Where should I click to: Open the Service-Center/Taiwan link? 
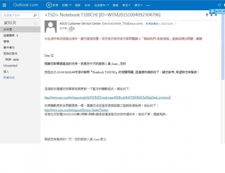(76, 110)
